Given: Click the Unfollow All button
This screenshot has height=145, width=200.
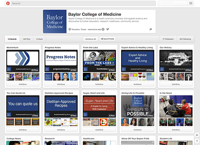Looking at the screenshot, I should click(90, 39).
